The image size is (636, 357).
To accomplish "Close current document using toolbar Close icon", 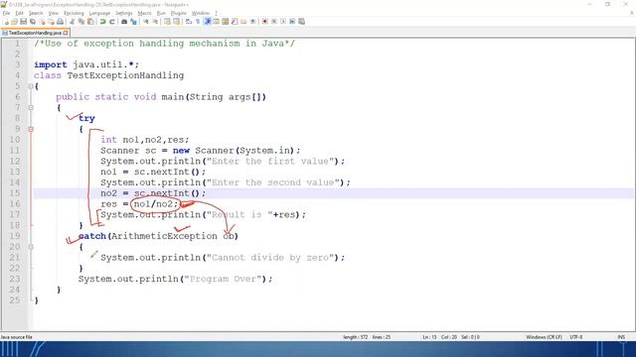I will pyautogui.click(x=42, y=22).
